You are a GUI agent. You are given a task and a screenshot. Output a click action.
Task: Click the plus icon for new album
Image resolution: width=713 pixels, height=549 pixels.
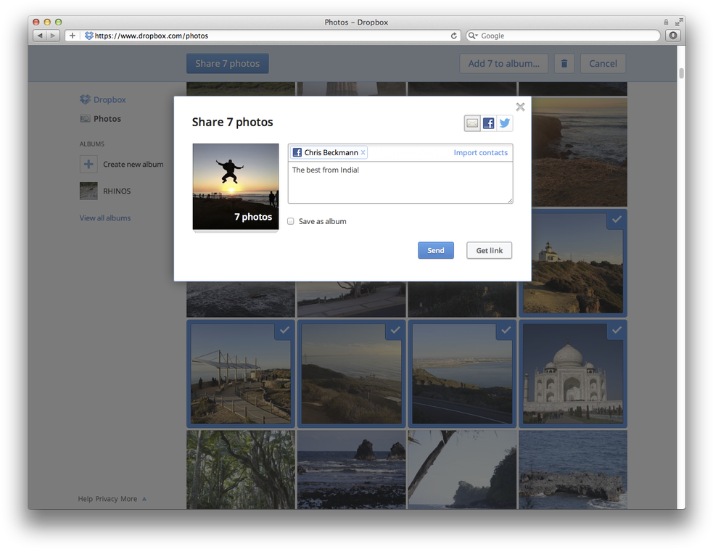click(88, 164)
